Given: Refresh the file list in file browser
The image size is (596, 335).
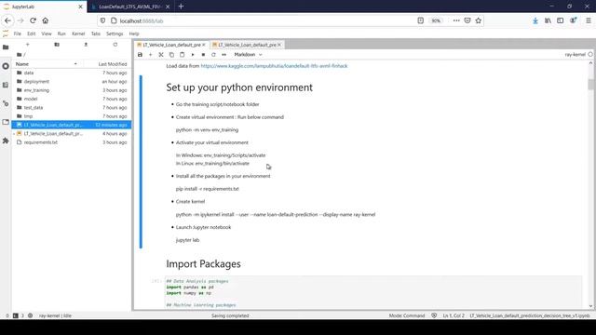Looking at the screenshot, I should [x=115, y=45].
